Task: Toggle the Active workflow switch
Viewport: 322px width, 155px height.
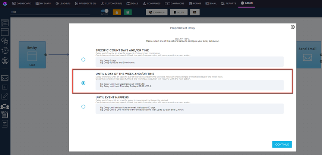Action: tap(105, 11)
